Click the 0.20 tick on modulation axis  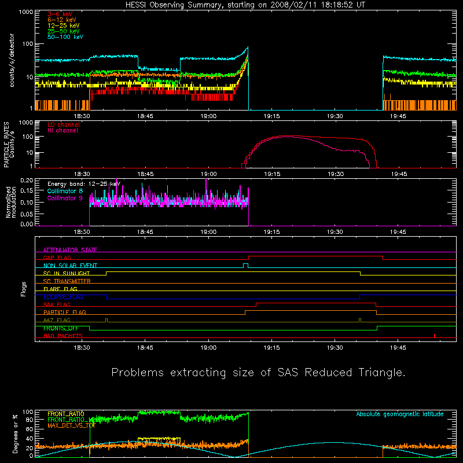[27, 180]
